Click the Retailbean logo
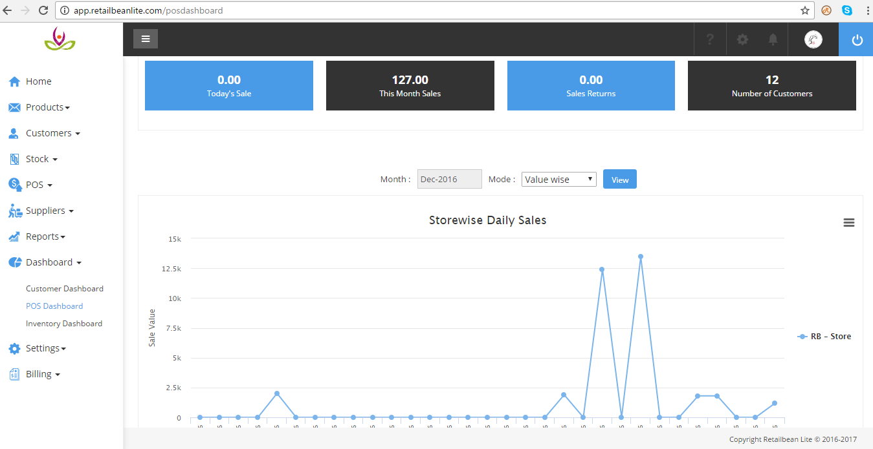 pos(60,39)
